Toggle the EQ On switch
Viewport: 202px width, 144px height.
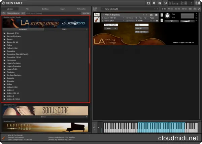pyautogui.click(x=141, y=25)
